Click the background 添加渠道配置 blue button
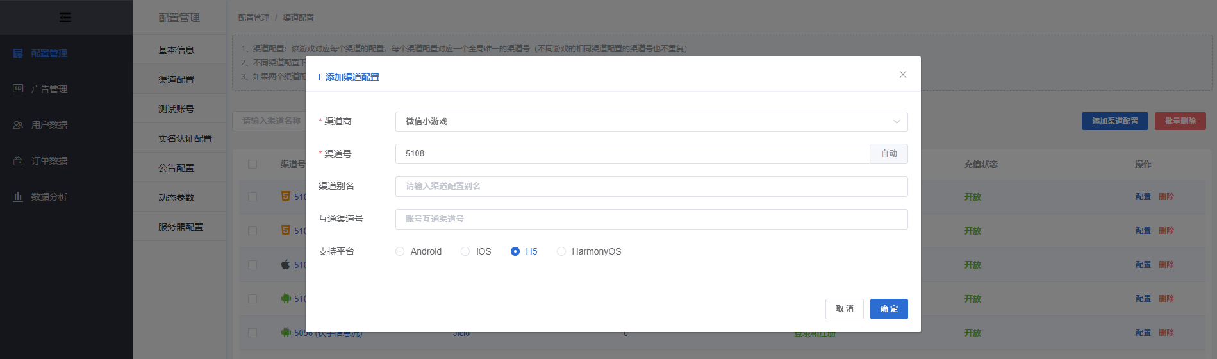The width and height of the screenshot is (1217, 359). click(1115, 121)
